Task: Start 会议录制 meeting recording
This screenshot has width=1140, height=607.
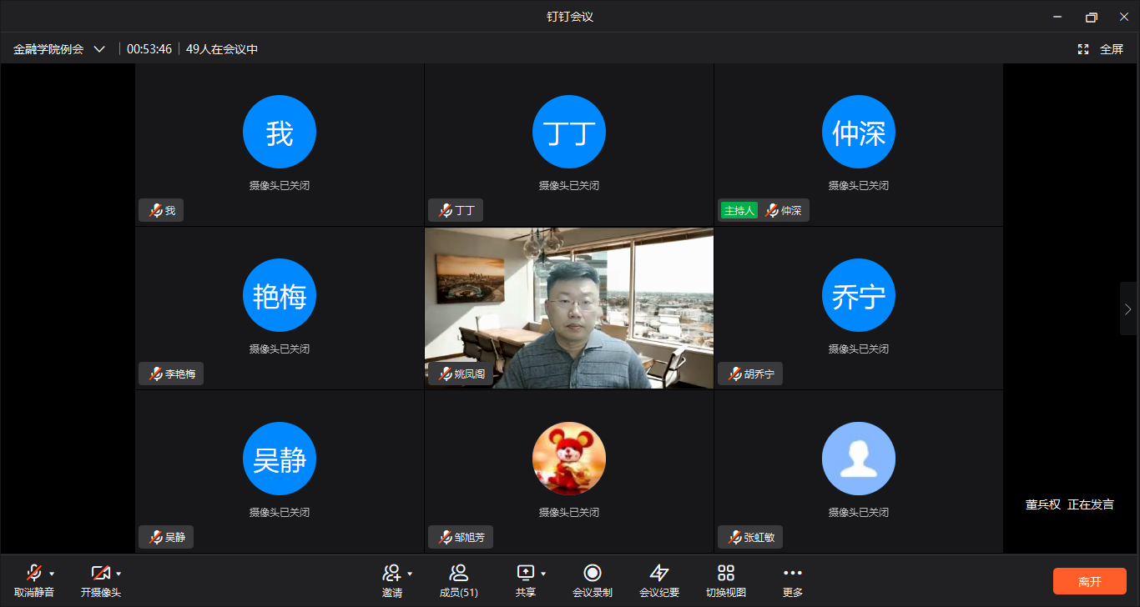Action: coord(593,573)
